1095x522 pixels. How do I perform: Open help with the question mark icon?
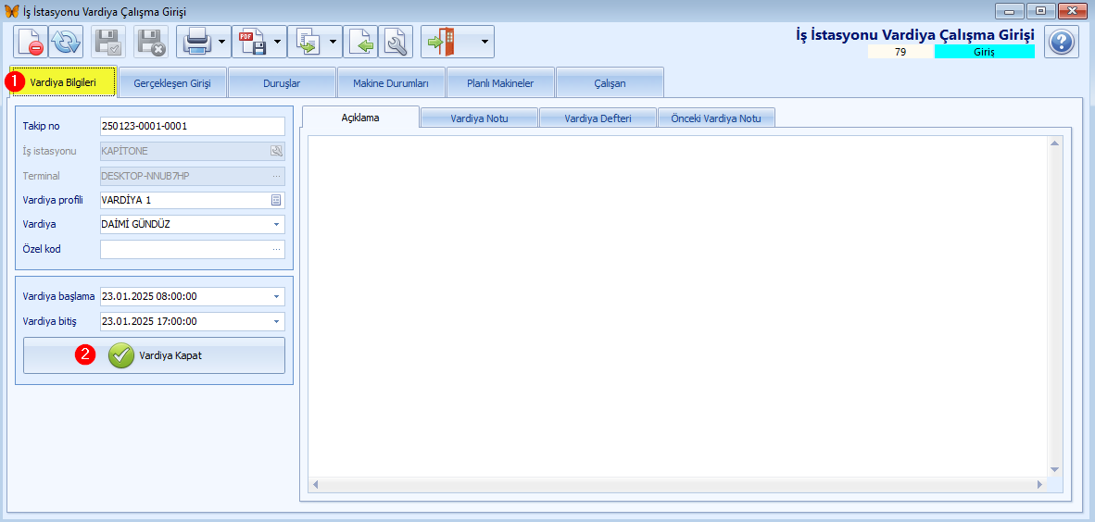coord(1062,43)
